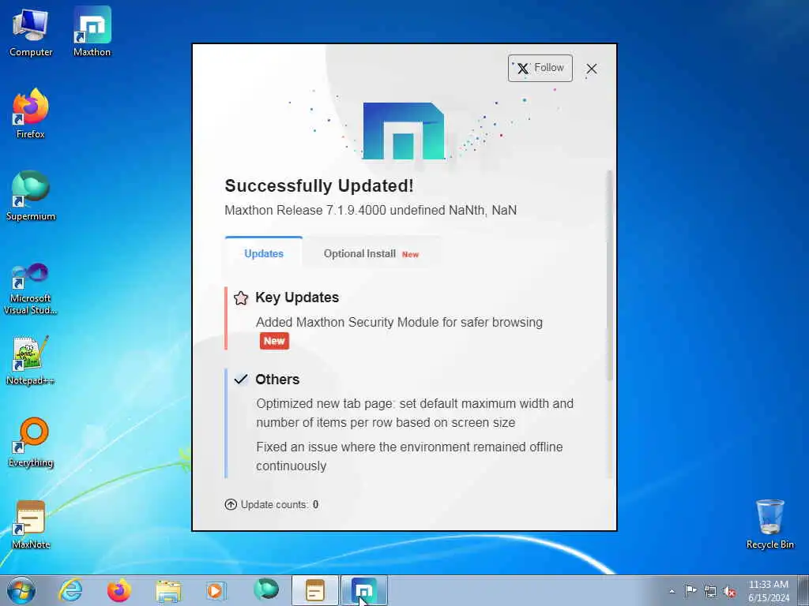Click the 'Key Updates' section title
The width and height of the screenshot is (809, 606).
click(x=297, y=297)
